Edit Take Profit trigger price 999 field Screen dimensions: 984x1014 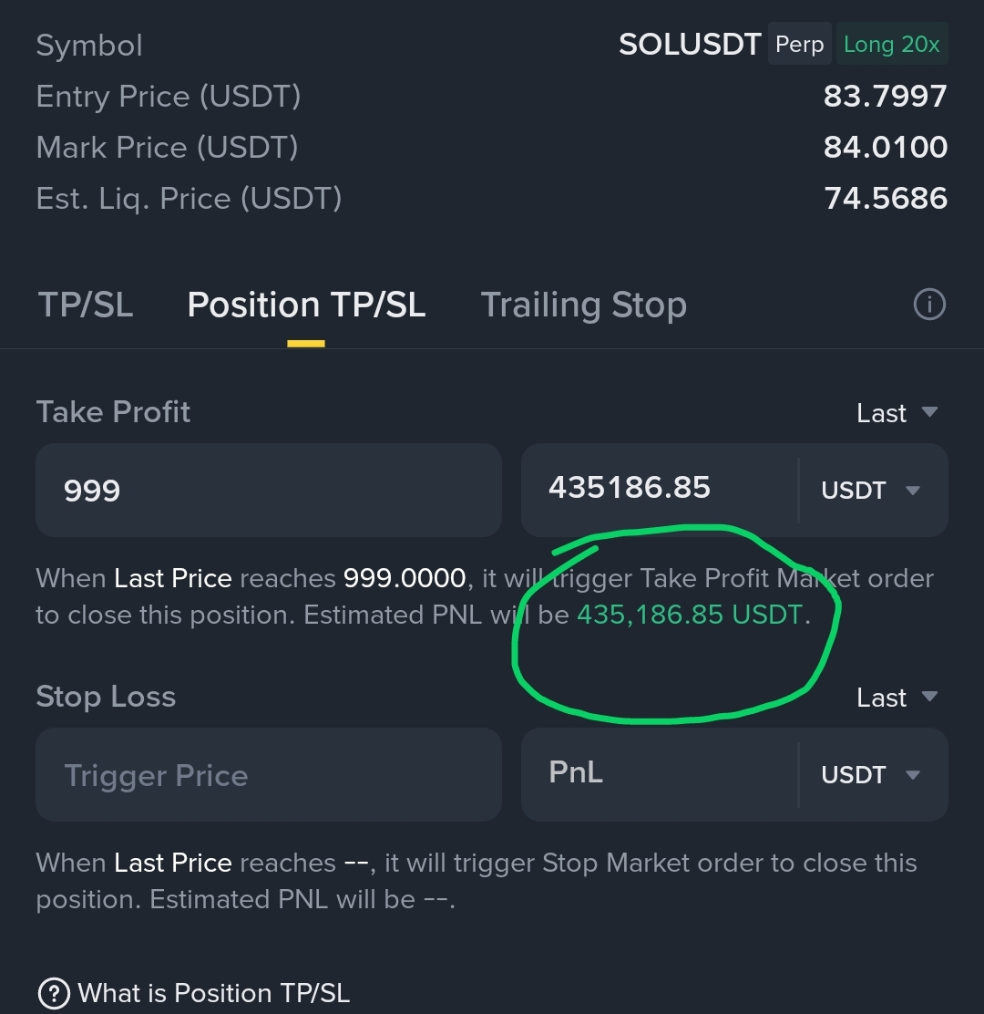pyautogui.click(x=269, y=491)
